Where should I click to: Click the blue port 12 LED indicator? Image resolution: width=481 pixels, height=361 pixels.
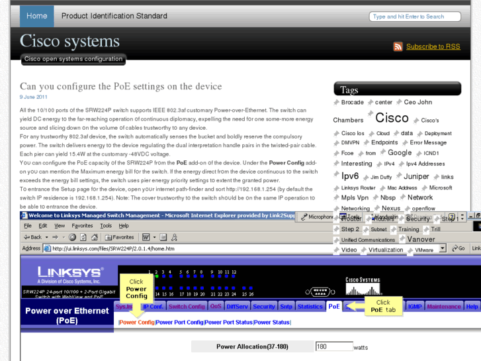point(234,276)
